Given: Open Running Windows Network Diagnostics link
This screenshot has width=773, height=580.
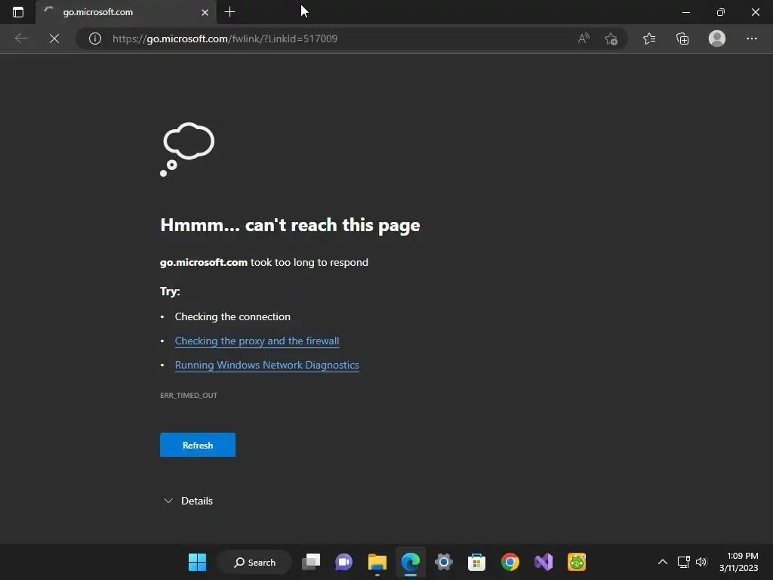Looking at the screenshot, I should click(x=266, y=365).
